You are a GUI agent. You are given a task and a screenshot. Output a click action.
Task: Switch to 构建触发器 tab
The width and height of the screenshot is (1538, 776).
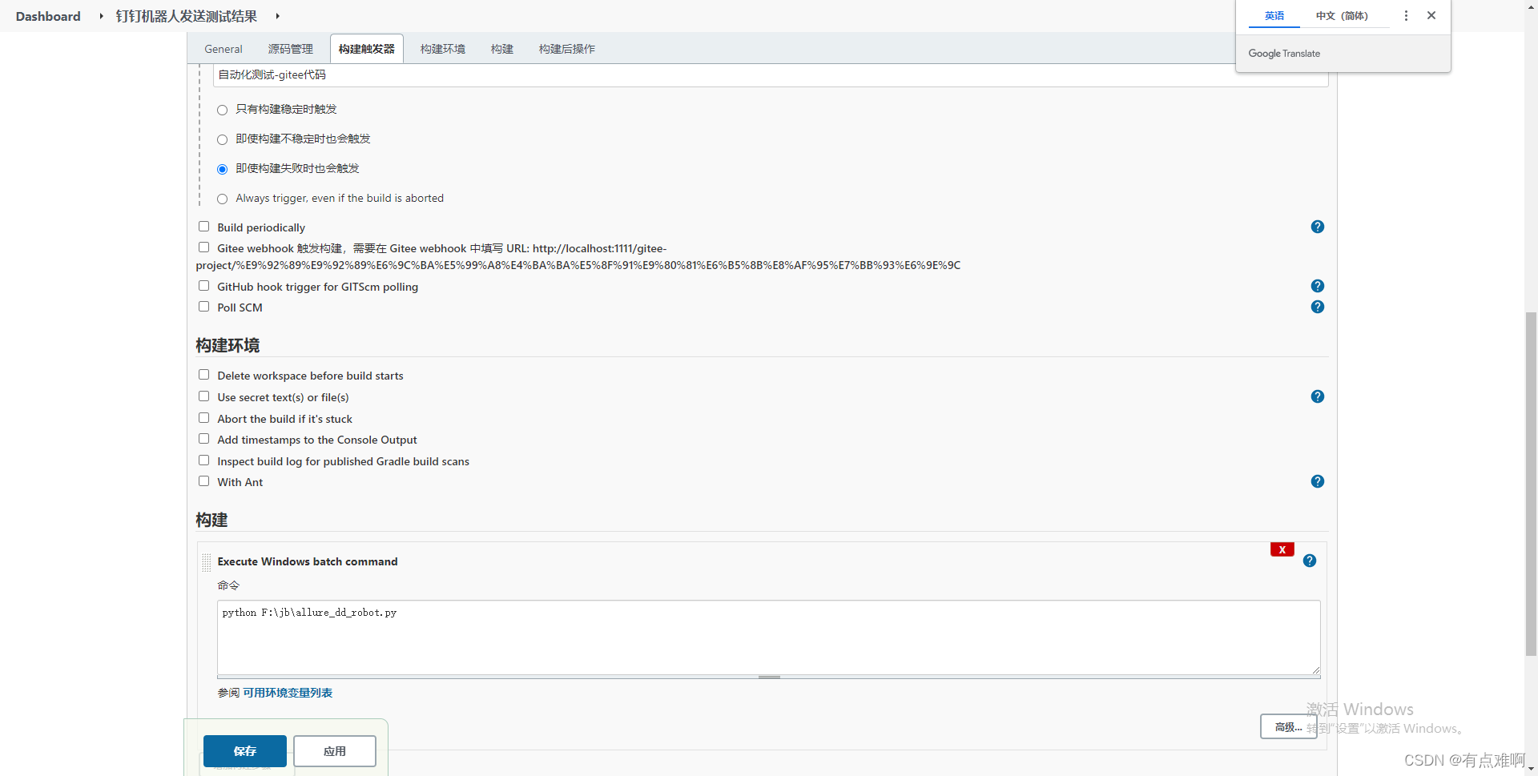pyautogui.click(x=367, y=49)
